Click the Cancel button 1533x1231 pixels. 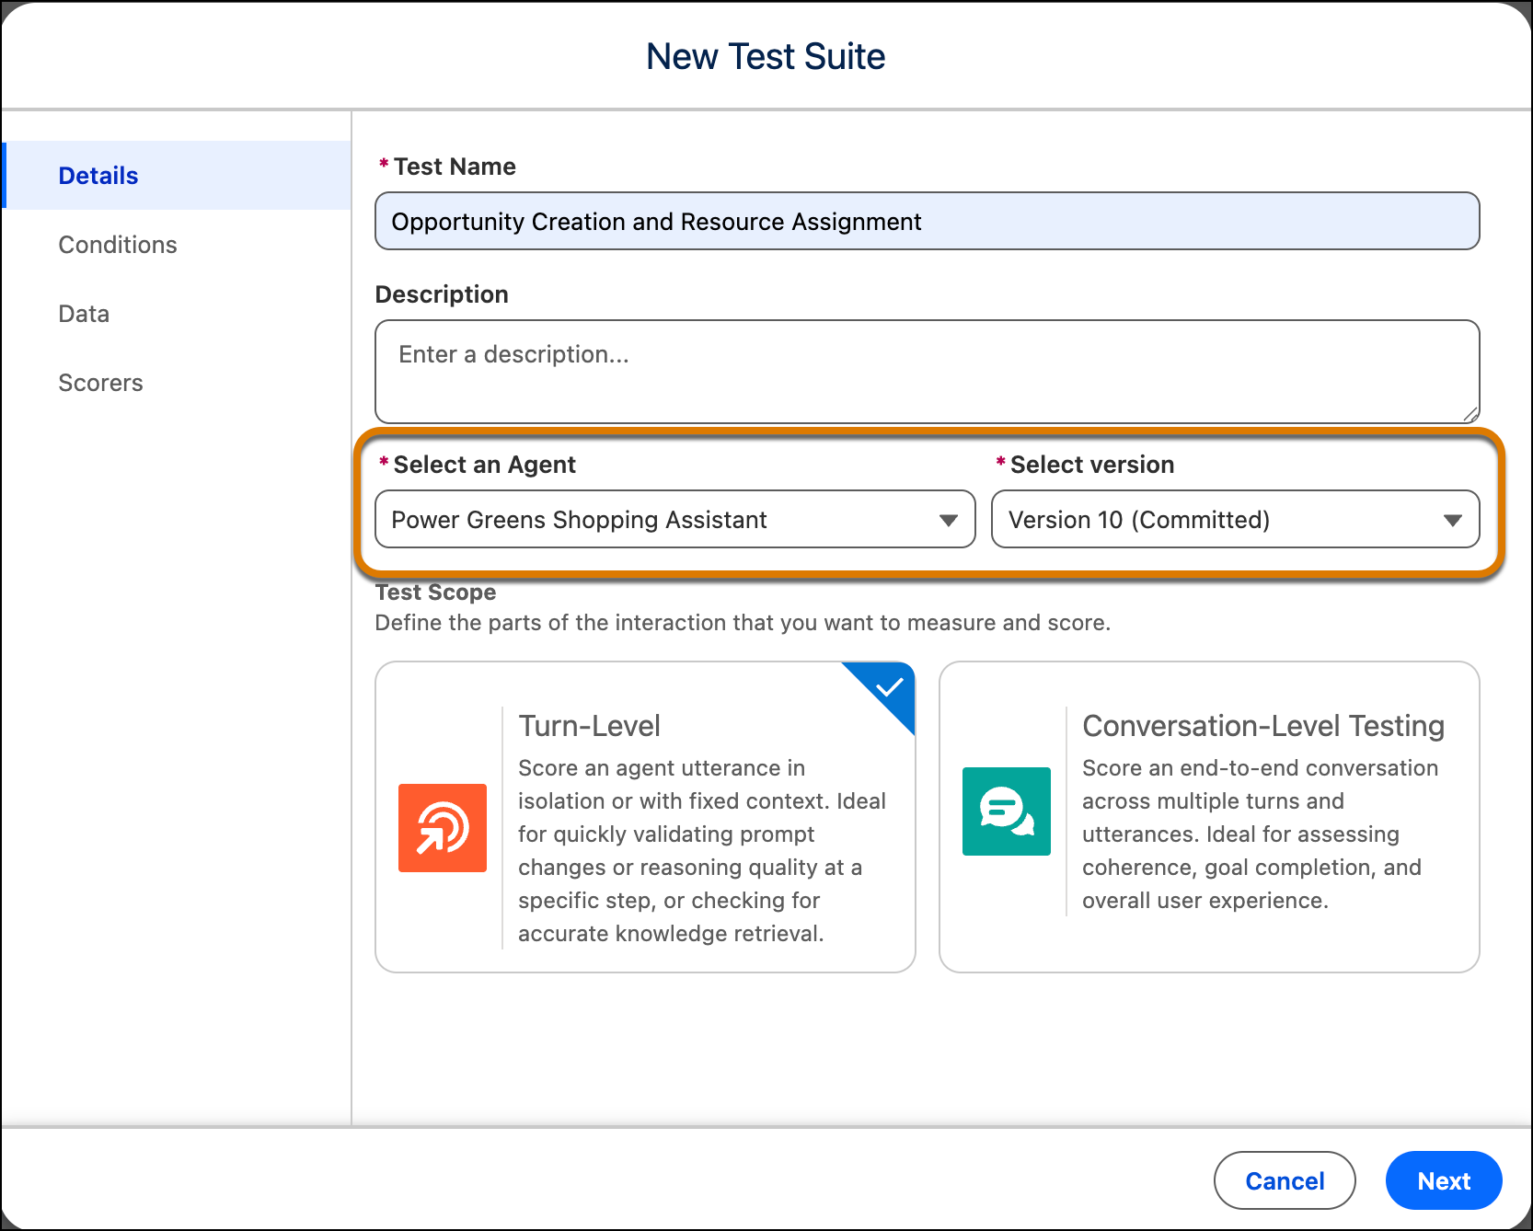tap(1285, 1180)
